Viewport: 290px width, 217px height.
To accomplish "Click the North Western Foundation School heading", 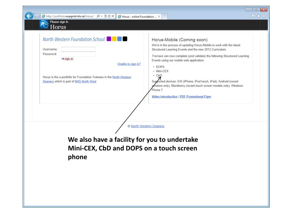I will click(x=74, y=39).
